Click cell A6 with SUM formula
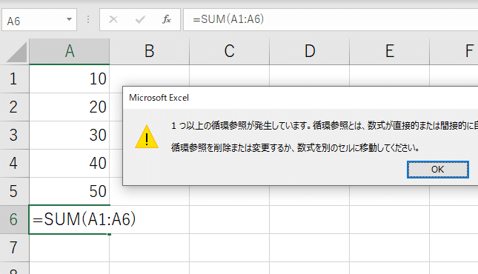This screenshot has height=274, width=478. 70,219
